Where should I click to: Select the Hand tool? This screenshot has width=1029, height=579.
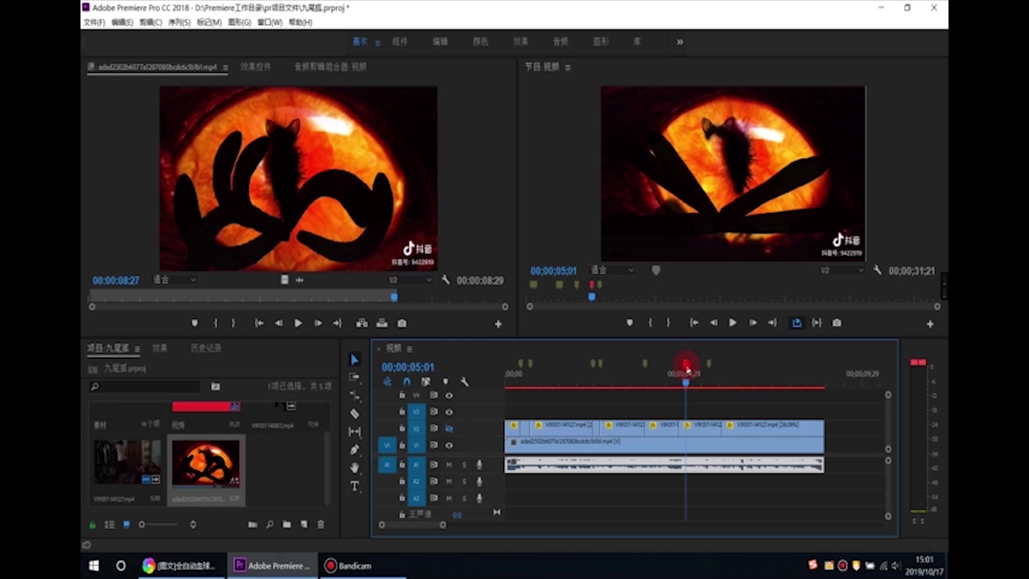354,468
